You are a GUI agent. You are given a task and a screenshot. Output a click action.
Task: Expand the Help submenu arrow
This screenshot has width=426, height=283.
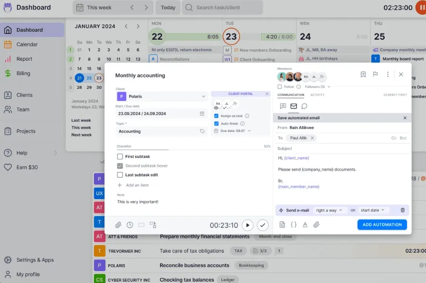(55, 153)
